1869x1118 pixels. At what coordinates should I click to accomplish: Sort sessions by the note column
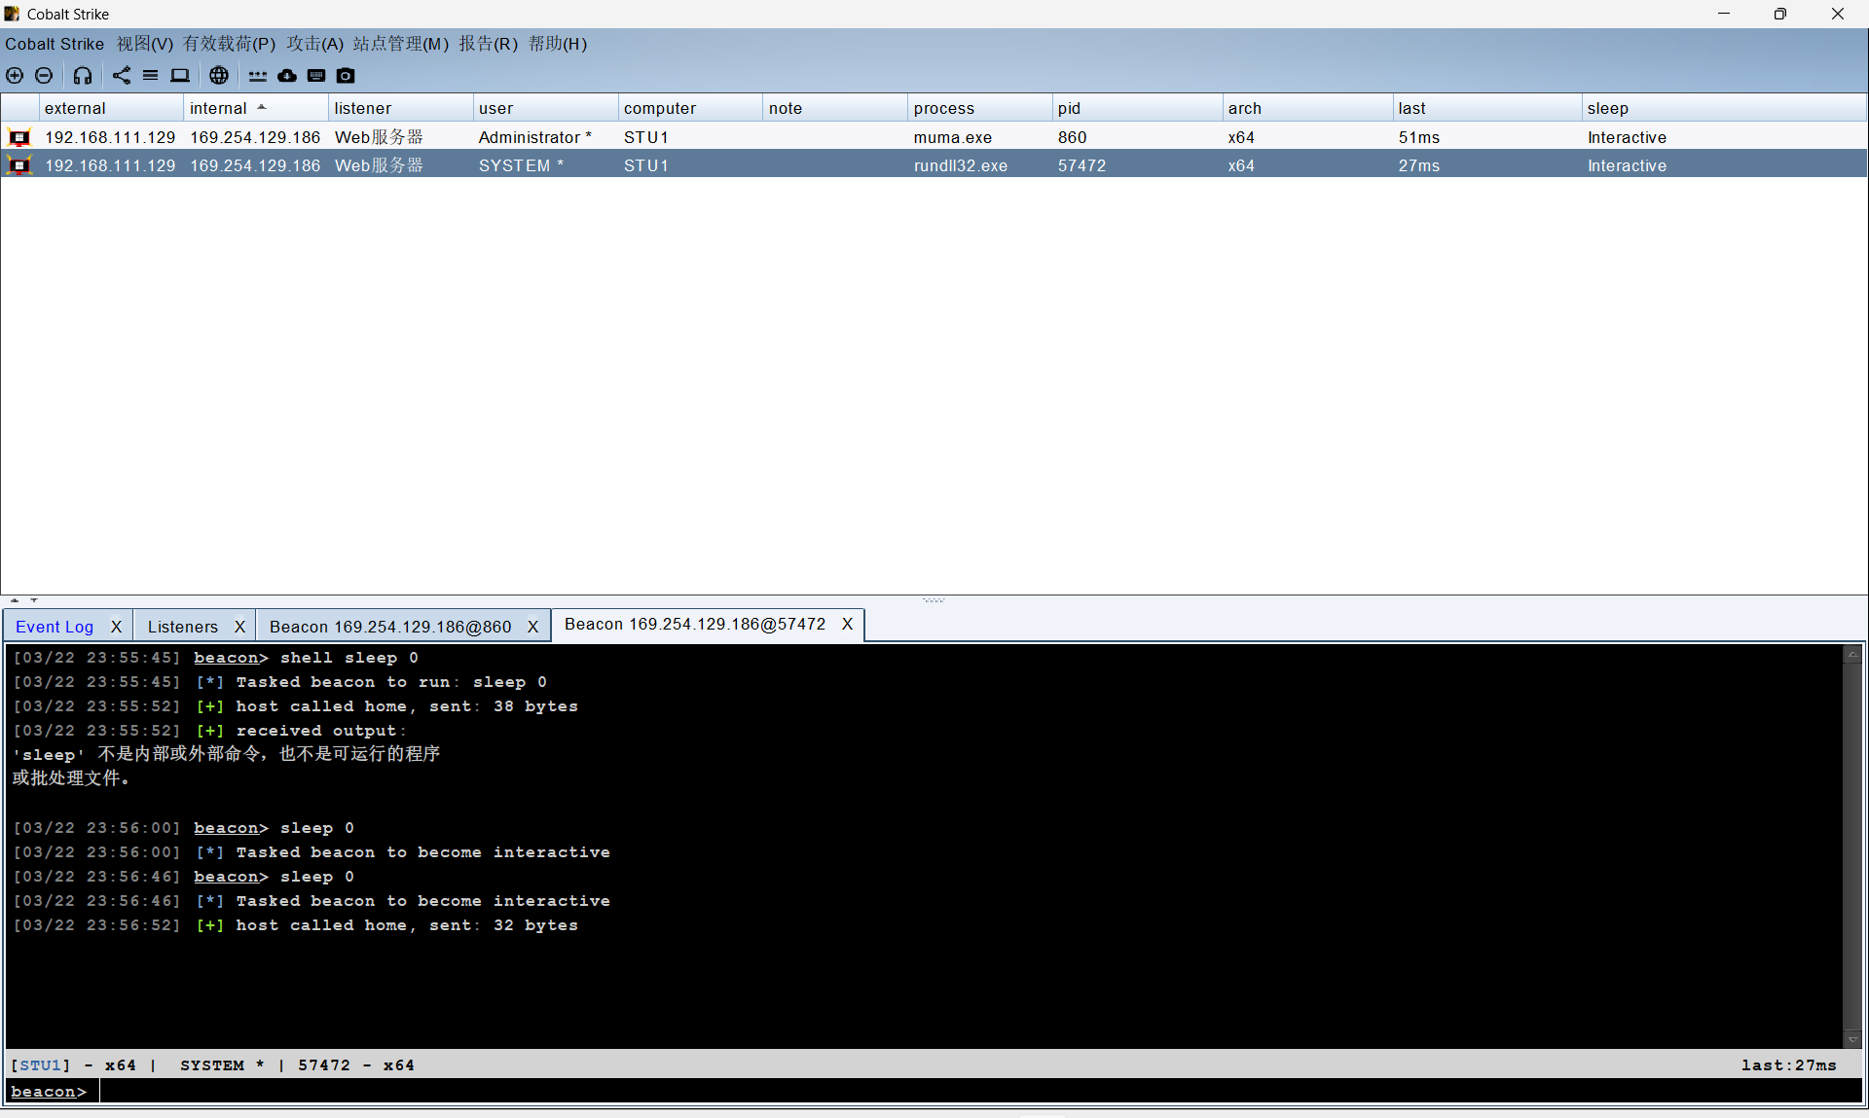click(x=836, y=108)
